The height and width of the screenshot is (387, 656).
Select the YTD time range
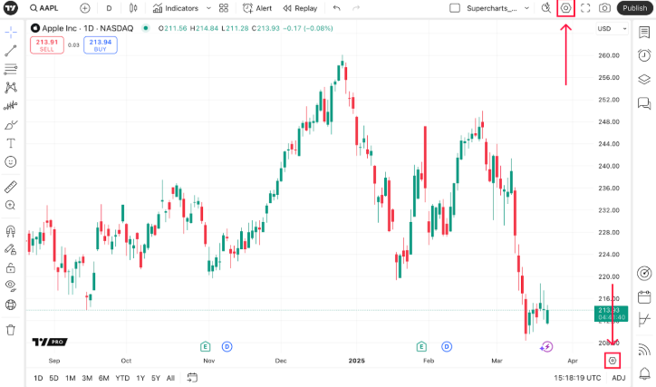[122, 378]
